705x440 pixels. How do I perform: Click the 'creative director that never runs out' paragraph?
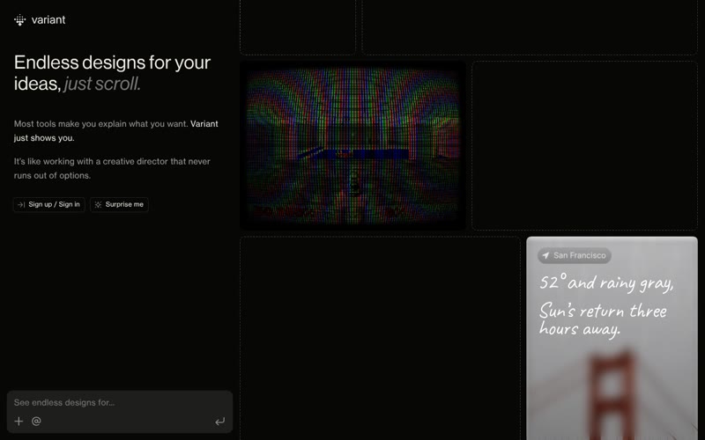112,168
